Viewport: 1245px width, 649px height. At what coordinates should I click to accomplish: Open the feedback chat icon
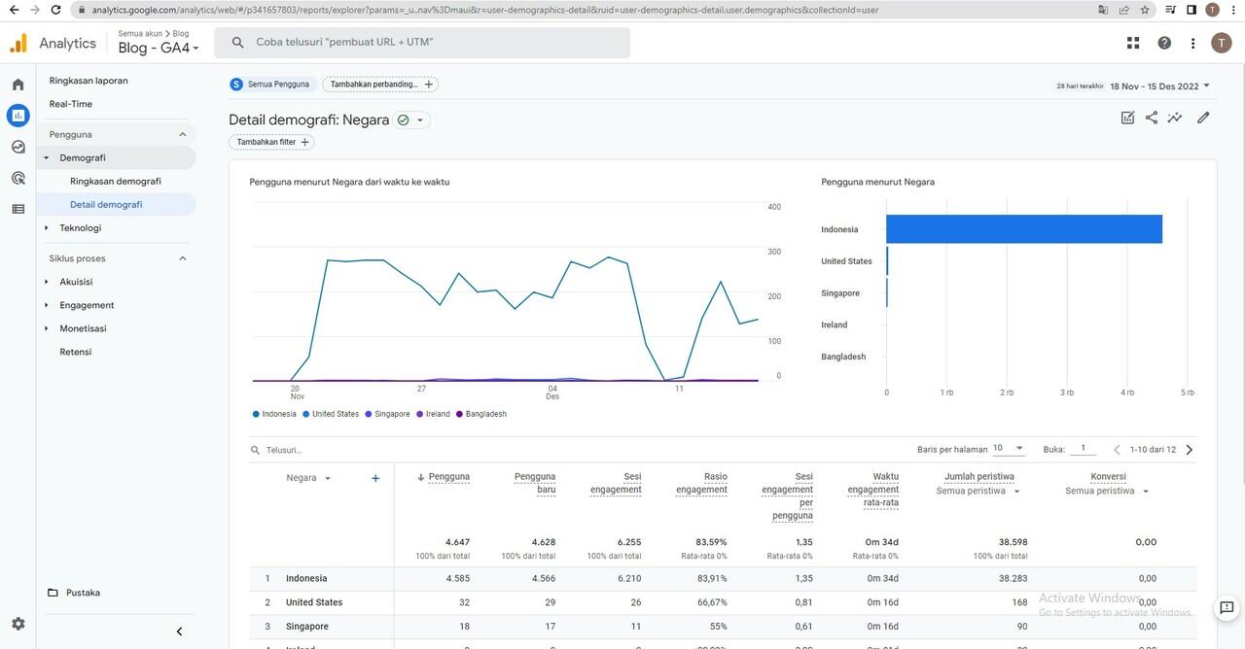tap(1227, 608)
